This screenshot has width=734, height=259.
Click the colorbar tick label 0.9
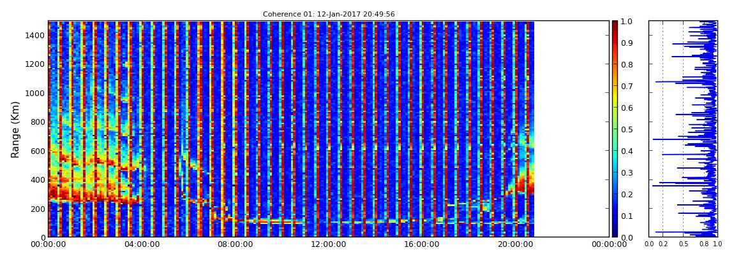tap(628, 43)
